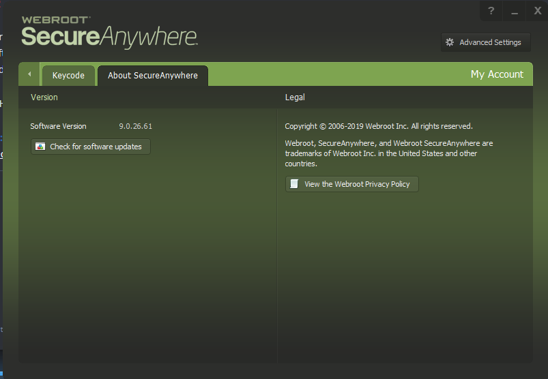The width and height of the screenshot is (548, 379).
Task: Select the About SecureAnywhere tab
Action: (x=153, y=76)
